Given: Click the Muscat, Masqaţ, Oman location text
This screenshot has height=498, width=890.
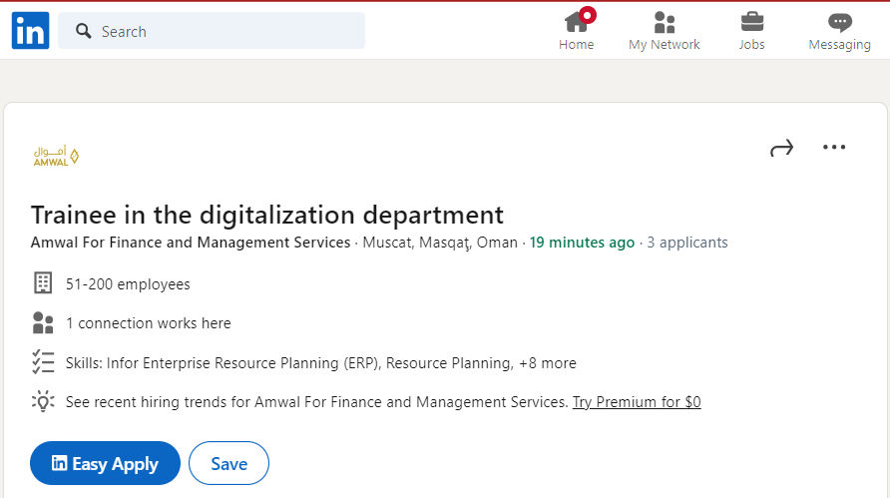Looking at the screenshot, I should click(440, 243).
